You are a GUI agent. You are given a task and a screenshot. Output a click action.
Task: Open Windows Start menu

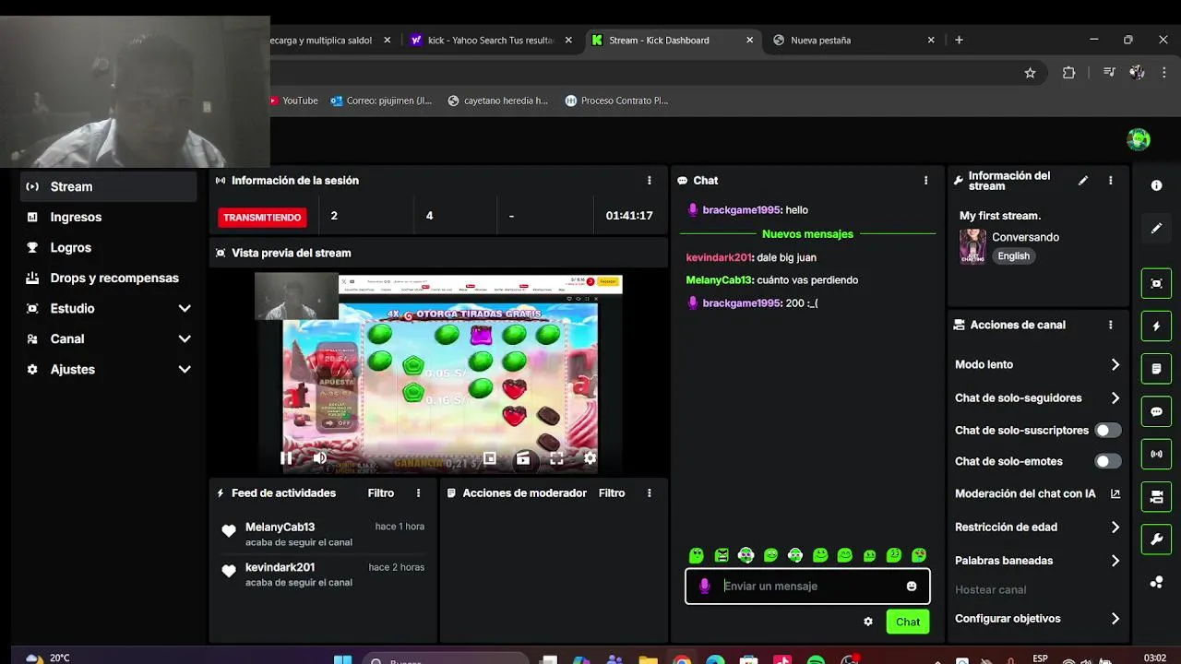click(x=342, y=658)
